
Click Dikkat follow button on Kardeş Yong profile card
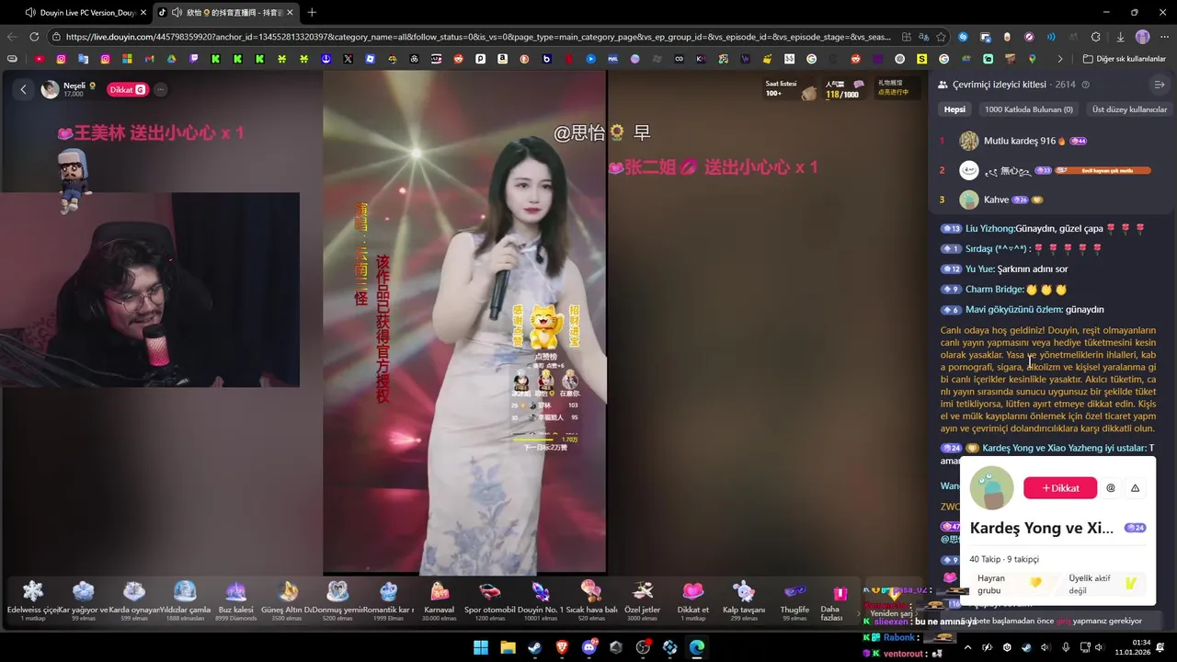click(x=1059, y=488)
